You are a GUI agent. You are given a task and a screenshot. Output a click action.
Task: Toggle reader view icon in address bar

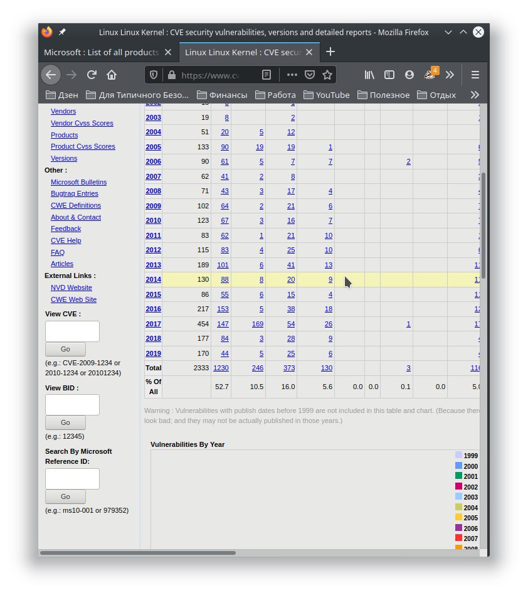[267, 75]
